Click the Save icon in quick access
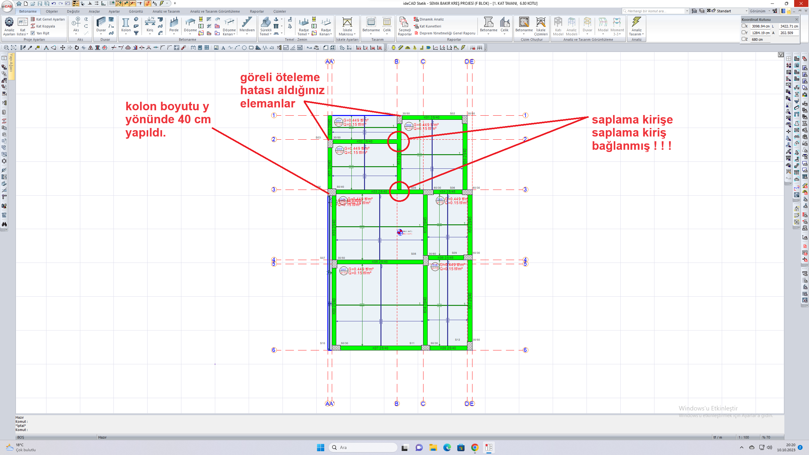Image resolution: width=809 pixels, height=455 pixels. point(40,3)
